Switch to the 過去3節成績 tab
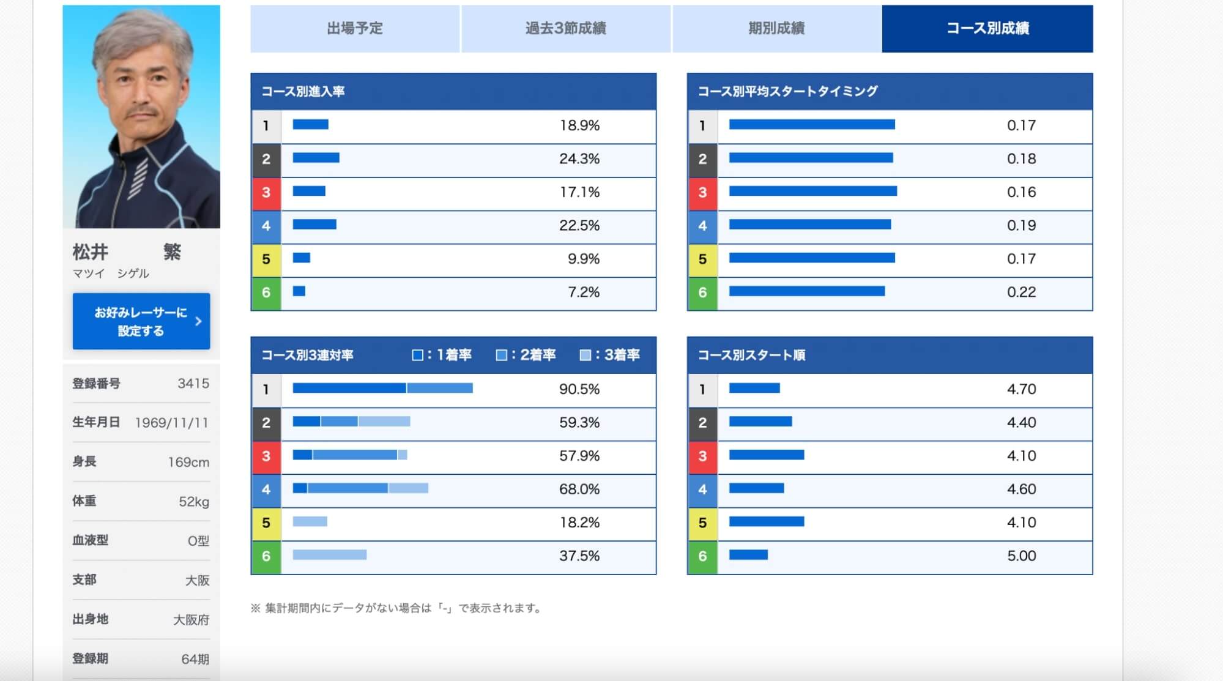The height and width of the screenshot is (681, 1223). [565, 28]
